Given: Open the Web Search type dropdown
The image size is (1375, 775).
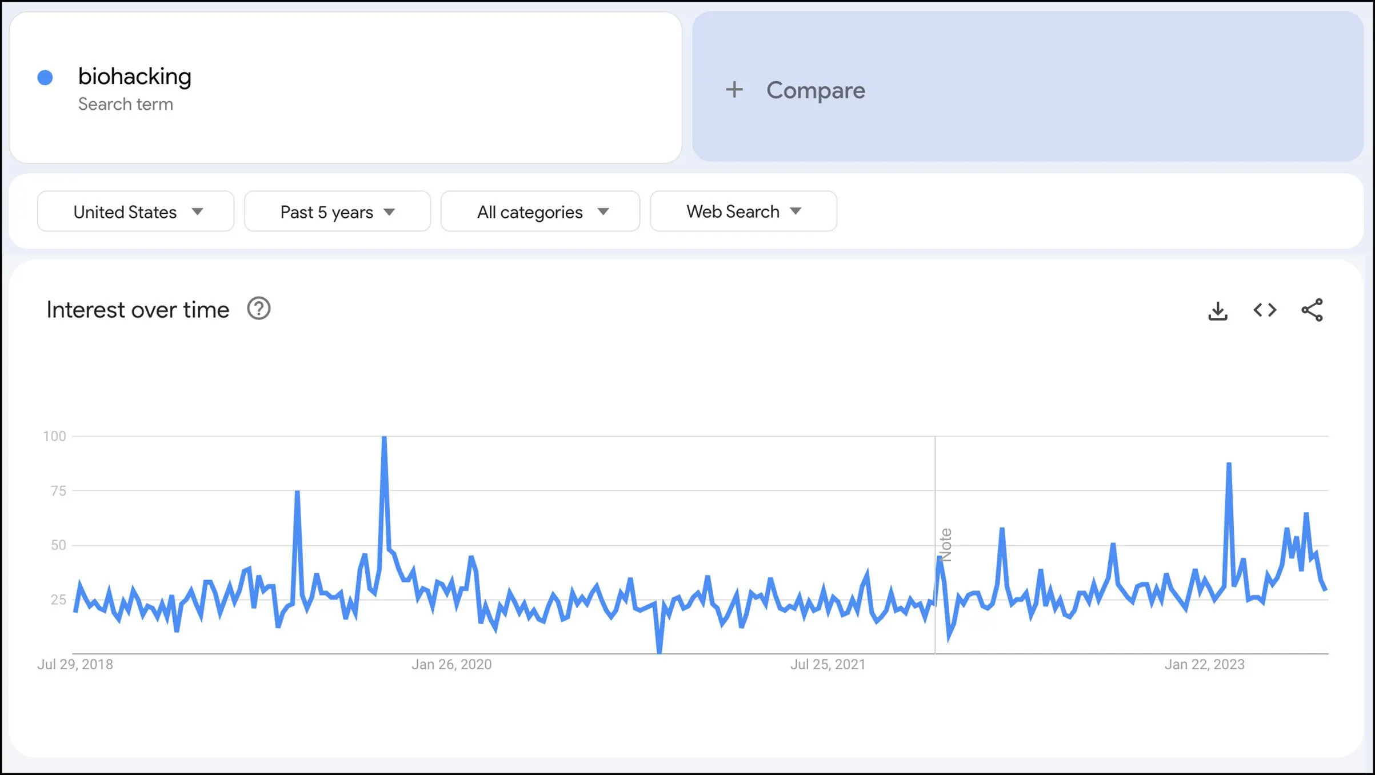Looking at the screenshot, I should click(x=743, y=211).
